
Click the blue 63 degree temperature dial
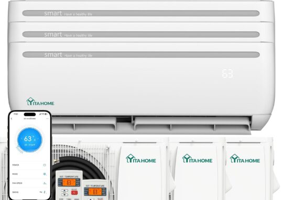[x=30, y=140]
